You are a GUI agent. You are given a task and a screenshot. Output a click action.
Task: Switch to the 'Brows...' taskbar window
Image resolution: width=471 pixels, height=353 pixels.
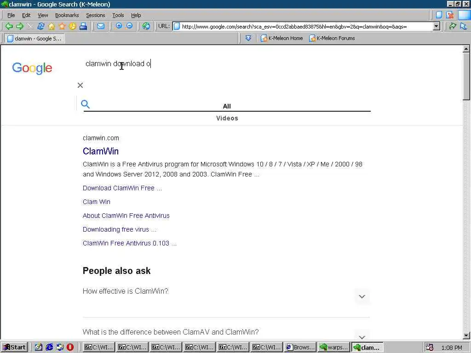(x=300, y=347)
